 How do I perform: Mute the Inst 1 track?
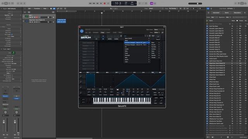point(30,17)
